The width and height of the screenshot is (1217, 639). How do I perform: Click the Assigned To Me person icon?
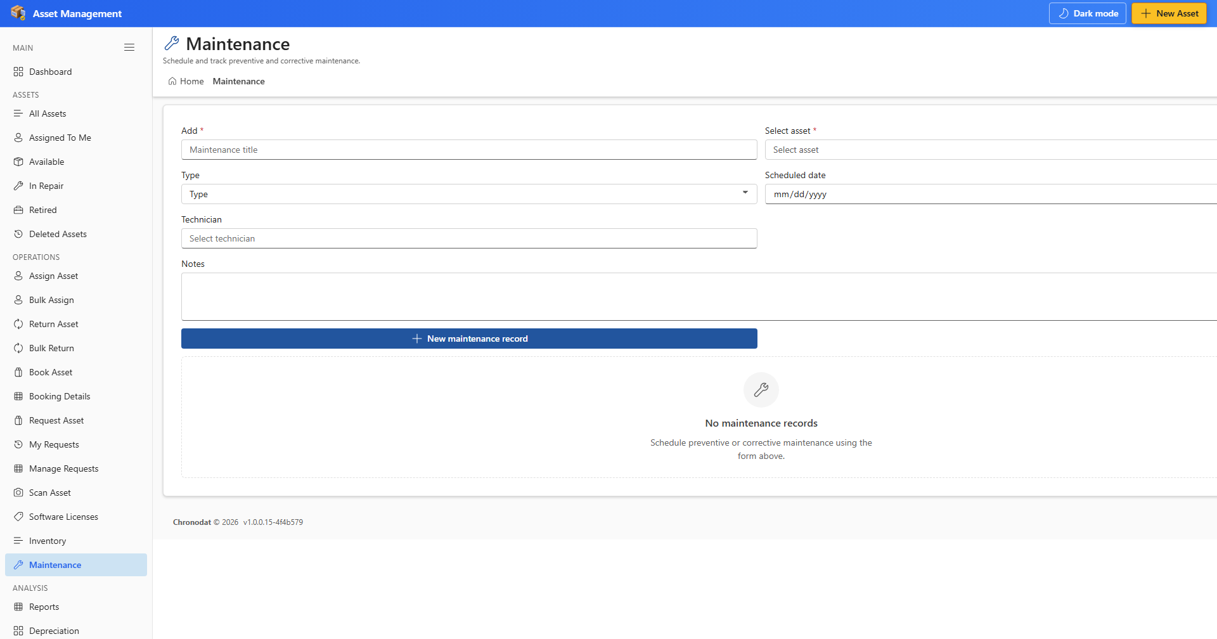[18, 138]
